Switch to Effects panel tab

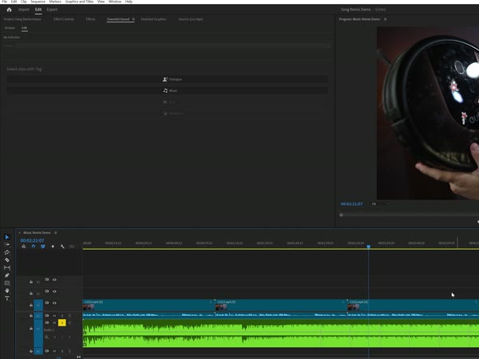pos(90,19)
